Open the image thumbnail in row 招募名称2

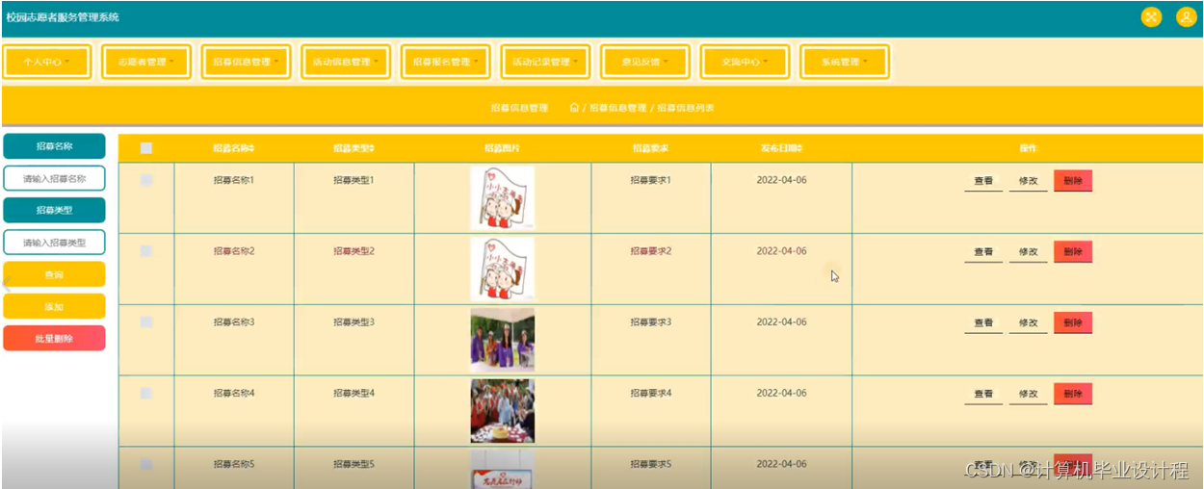tap(502, 269)
